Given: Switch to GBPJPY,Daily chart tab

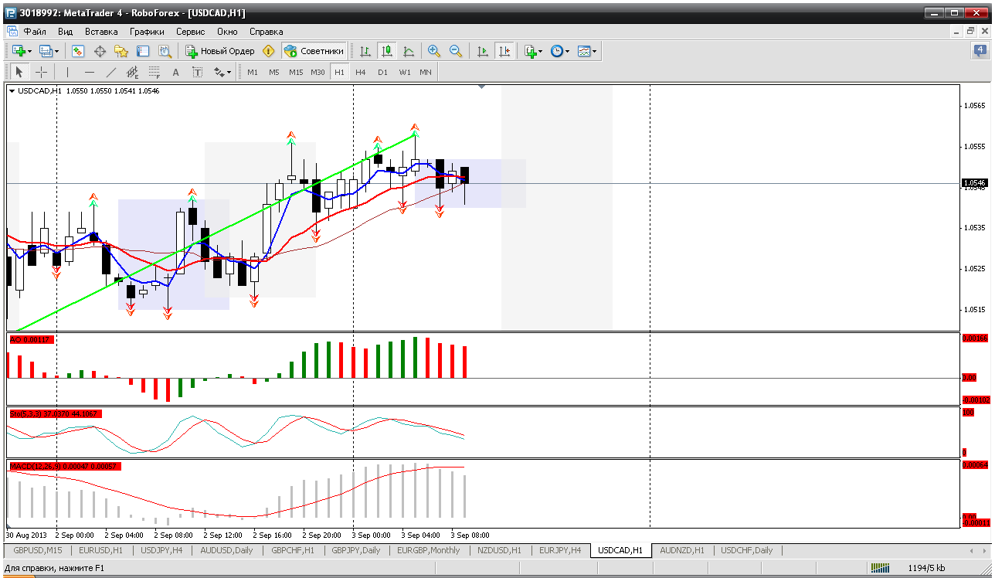Looking at the screenshot, I should point(356,550).
